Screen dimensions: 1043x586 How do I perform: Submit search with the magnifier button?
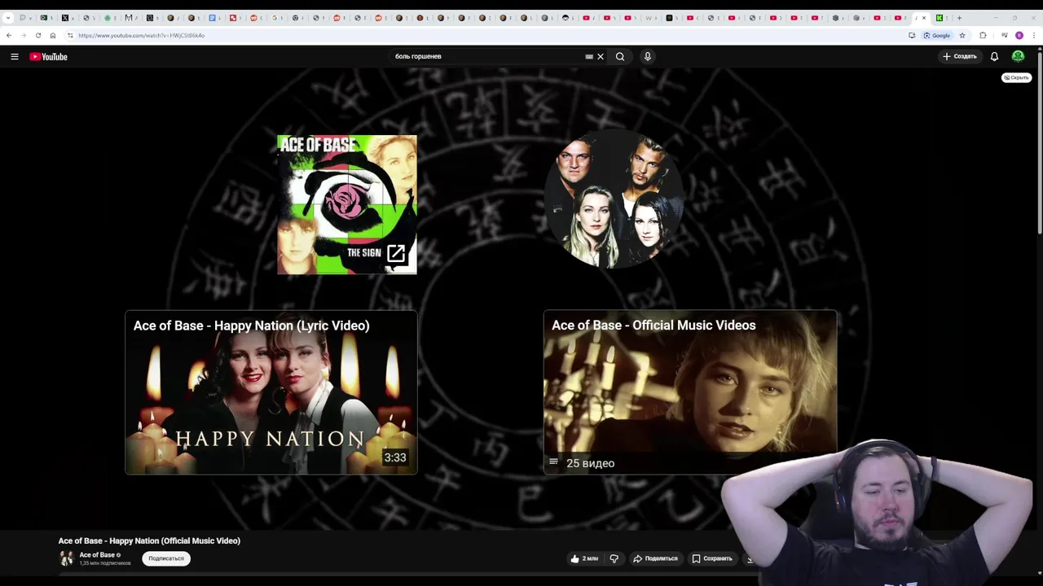620,56
